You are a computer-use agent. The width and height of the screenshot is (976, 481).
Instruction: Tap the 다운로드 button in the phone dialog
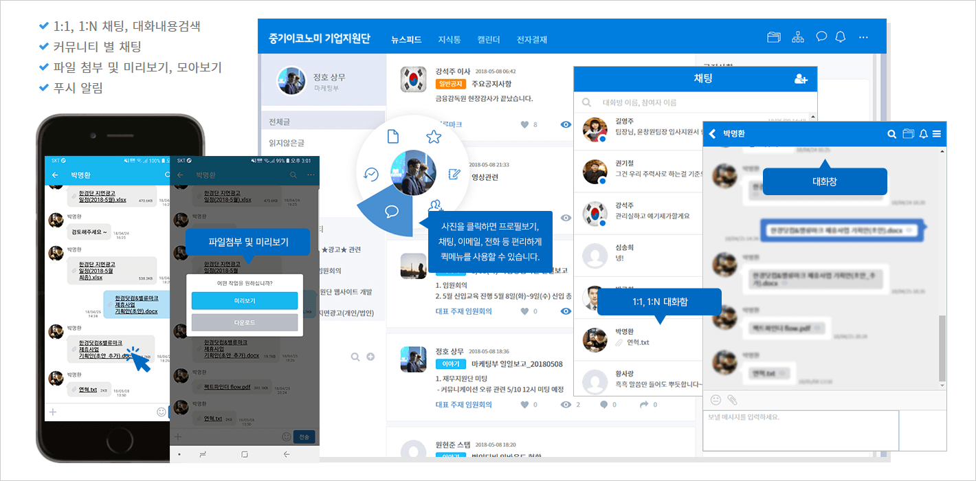click(244, 322)
